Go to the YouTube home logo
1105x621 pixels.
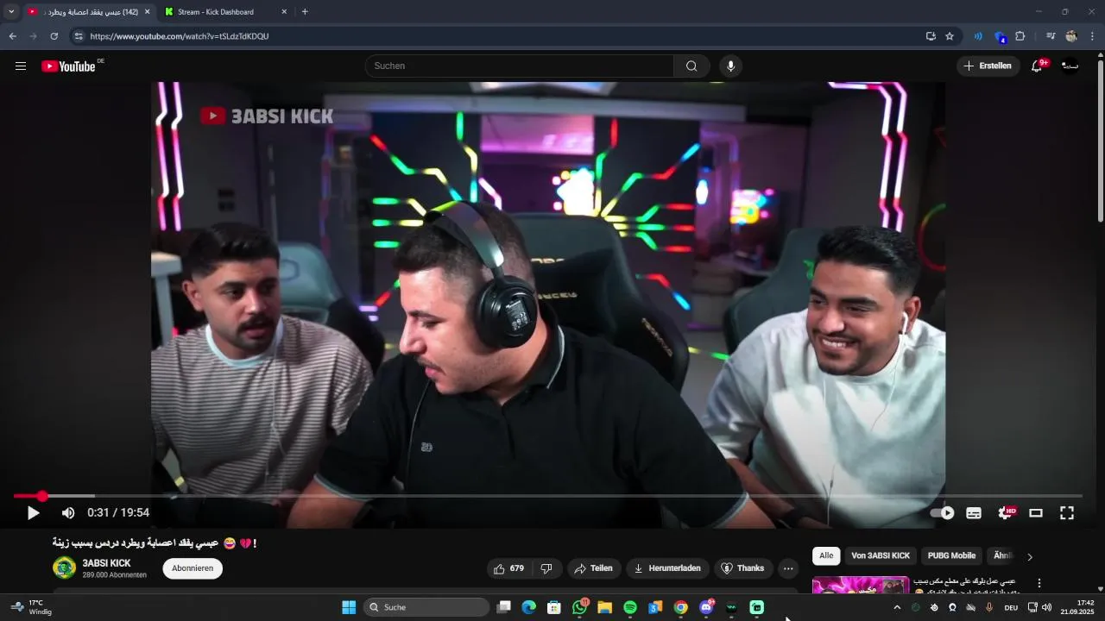tap(68, 66)
